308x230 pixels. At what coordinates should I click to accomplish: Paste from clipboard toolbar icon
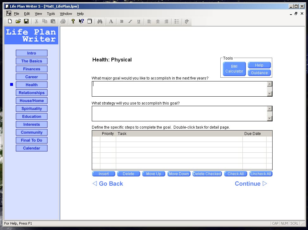click(53, 21)
